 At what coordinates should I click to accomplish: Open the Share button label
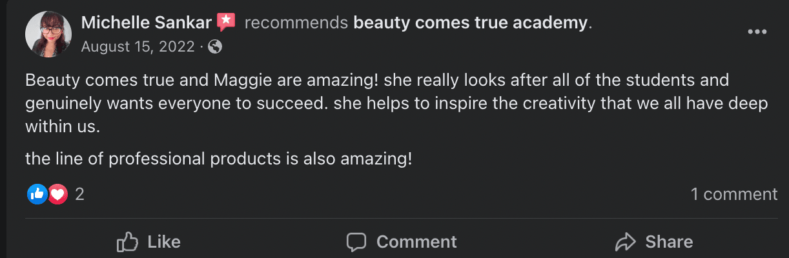tap(669, 242)
